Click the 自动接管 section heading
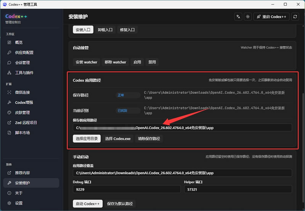Screen dimensions: 305x211 [x=81, y=48]
